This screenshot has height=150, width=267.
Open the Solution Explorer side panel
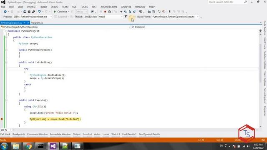coord(265,60)
